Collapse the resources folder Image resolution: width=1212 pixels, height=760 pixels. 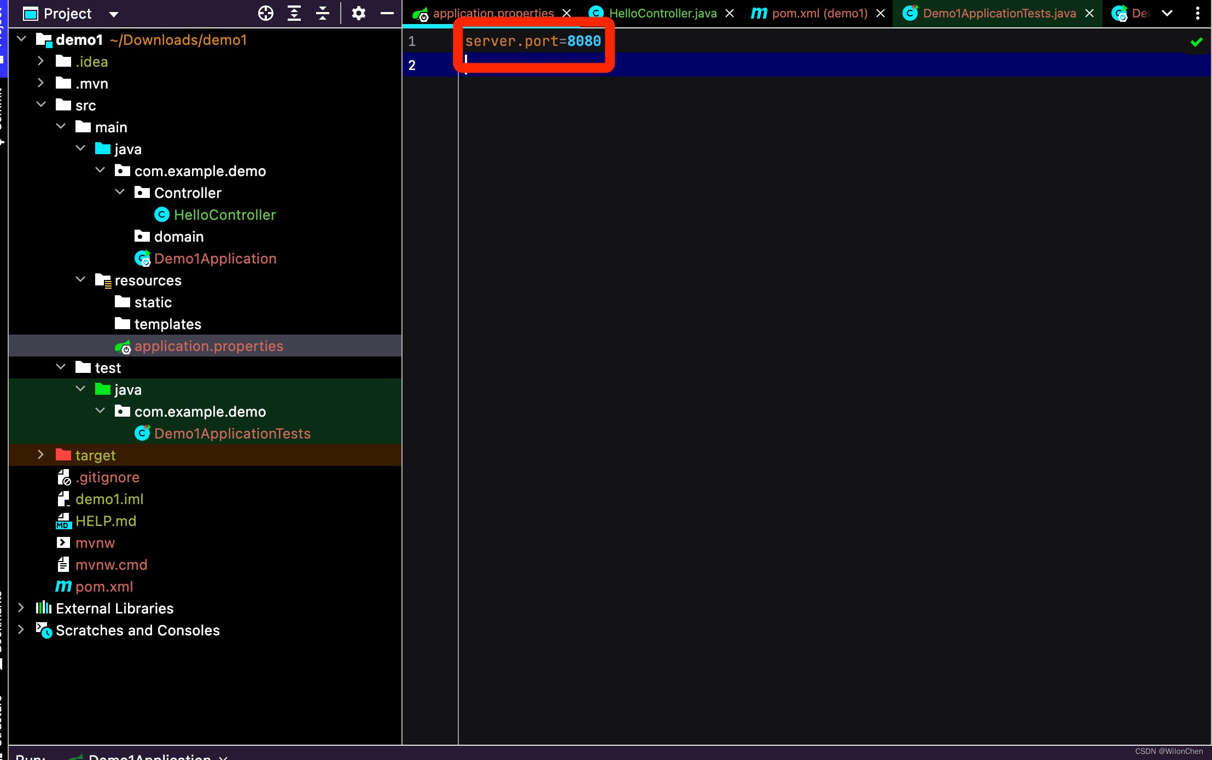(x=80, y=280)
